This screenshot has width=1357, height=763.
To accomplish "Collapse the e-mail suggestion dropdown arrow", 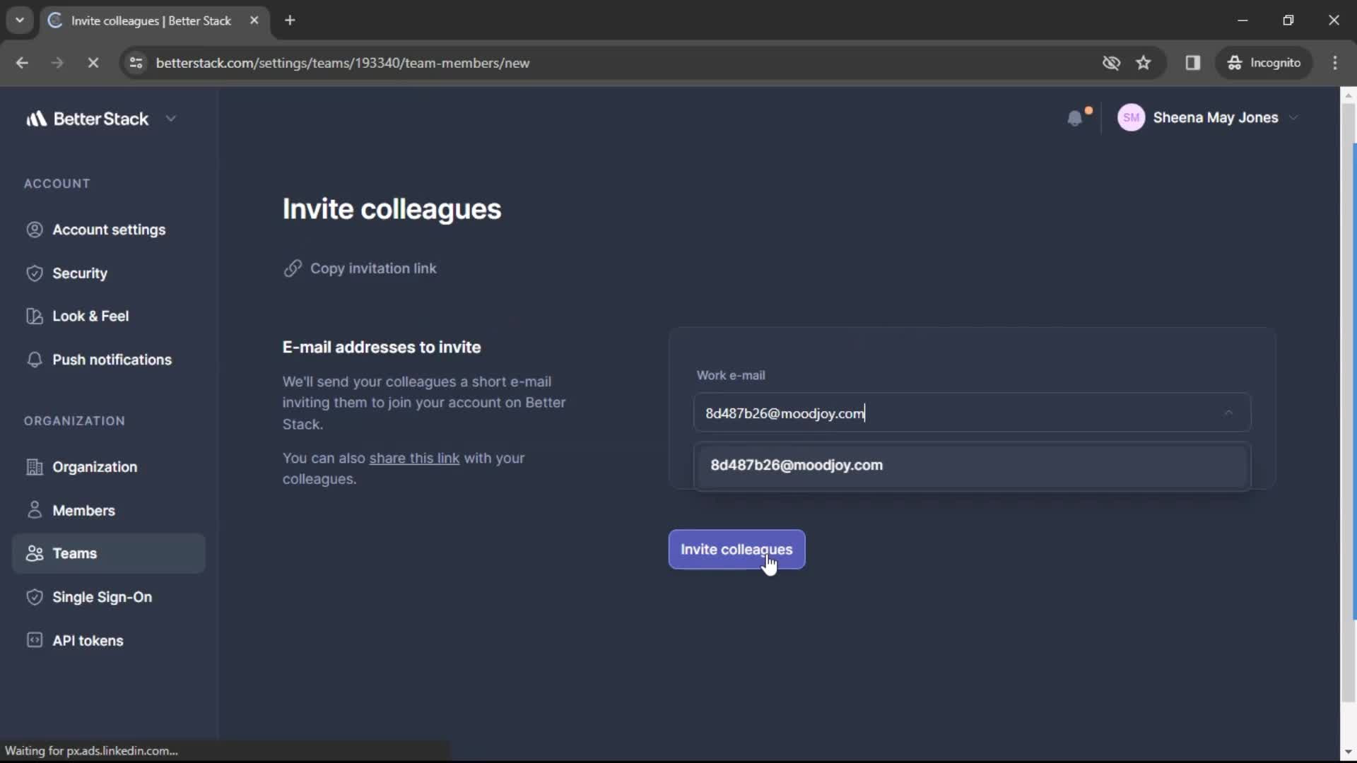I will (x=1228, y=413).
